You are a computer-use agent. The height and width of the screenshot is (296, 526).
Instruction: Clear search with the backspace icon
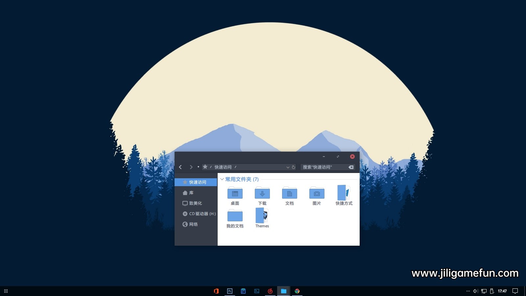[351, 167]
